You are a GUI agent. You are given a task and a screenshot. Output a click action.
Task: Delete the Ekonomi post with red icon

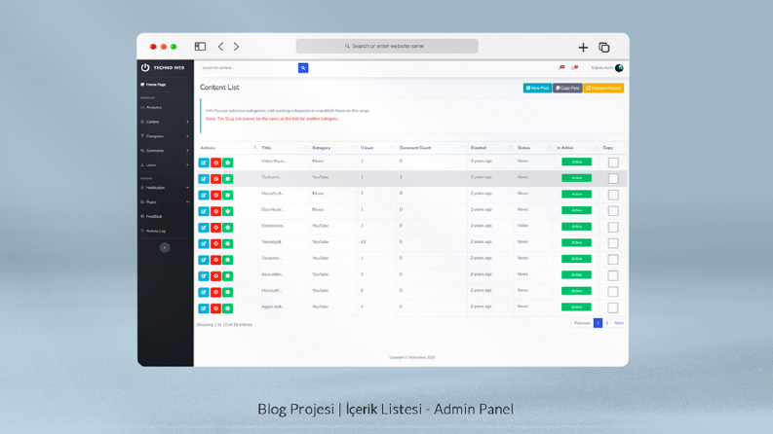pos(216,228)
